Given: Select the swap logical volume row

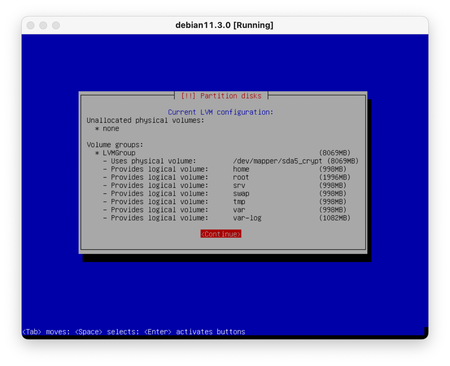Looking at the screenshot, I should click(x=241, y=194).
